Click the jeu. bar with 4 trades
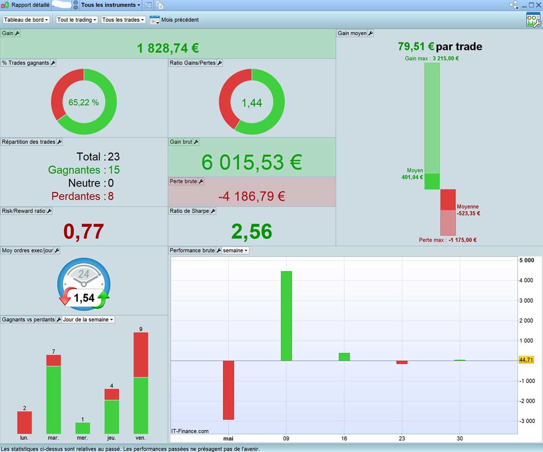Viewport: 543px width, 452px height. tap(112, 411)
